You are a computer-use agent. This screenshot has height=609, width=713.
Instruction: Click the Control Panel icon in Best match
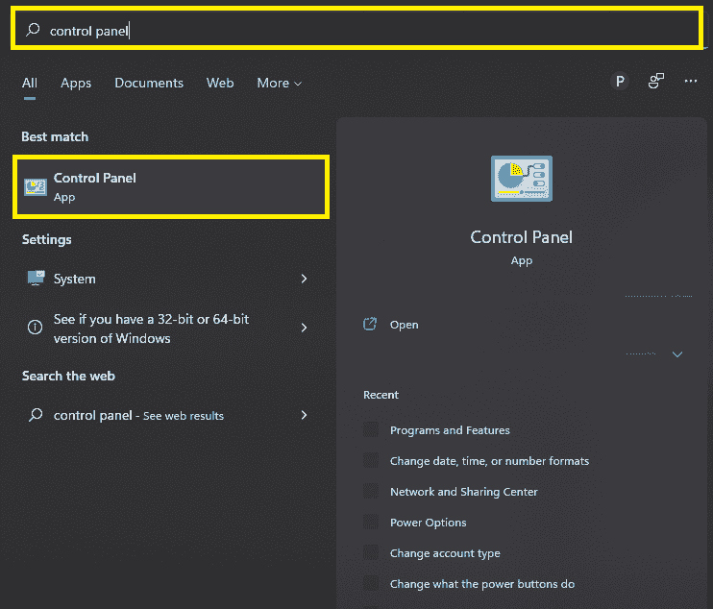pyautogui.click(x=36, y=187)
